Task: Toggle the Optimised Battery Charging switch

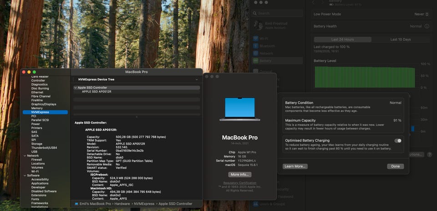Action: [x=398, y=141]
